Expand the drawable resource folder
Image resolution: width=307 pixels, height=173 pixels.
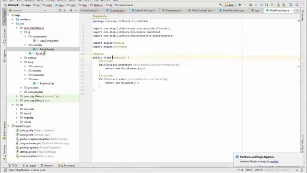17,109
